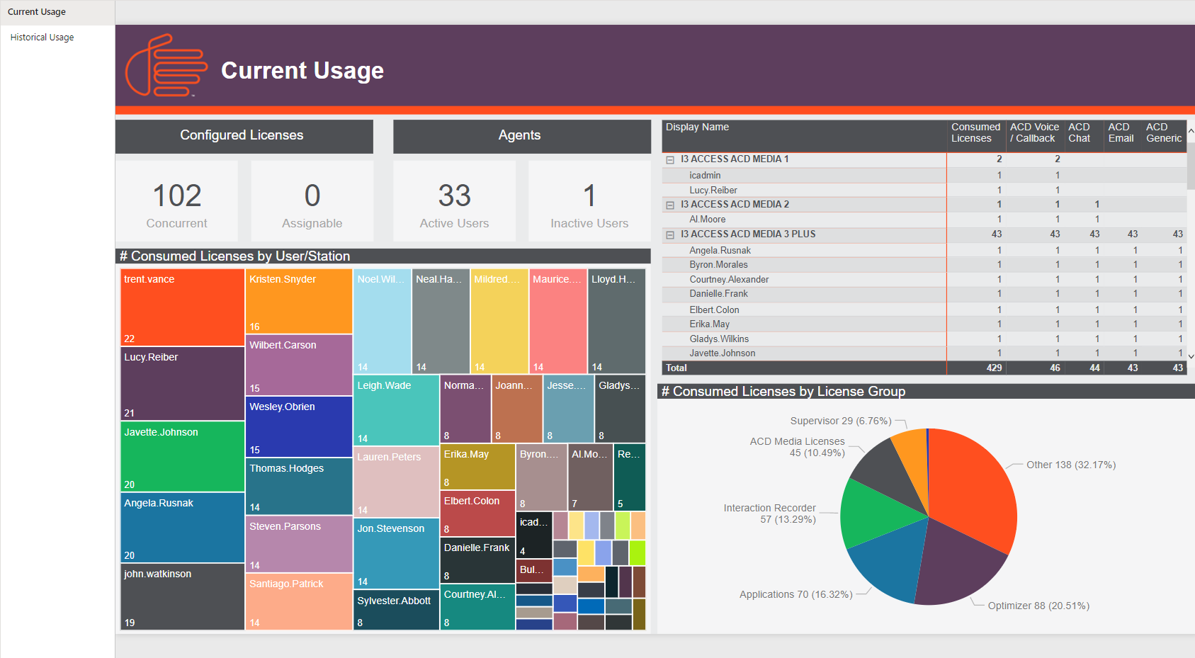The image size is (1195, 658).
Task: Click the ACD Email column header
Action: click(x=1120, y=132)
